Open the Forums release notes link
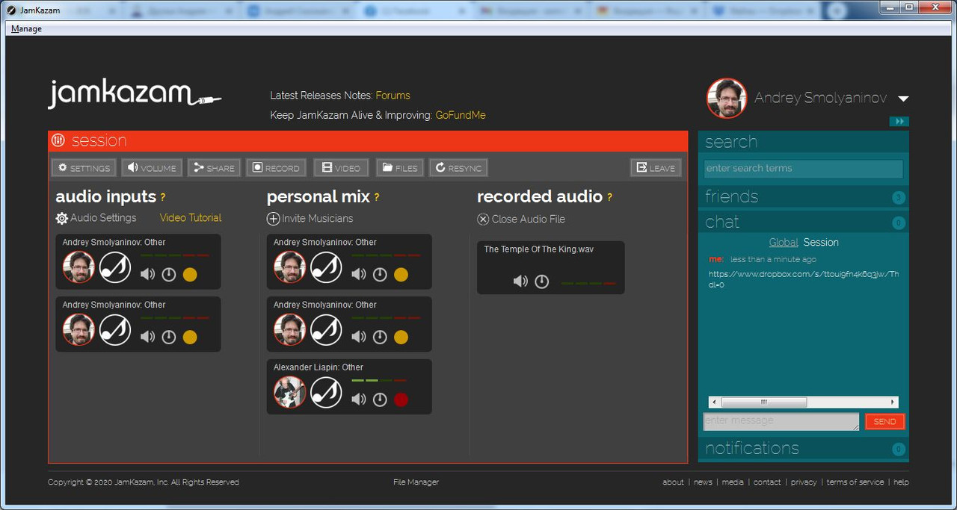 point(393,96)
